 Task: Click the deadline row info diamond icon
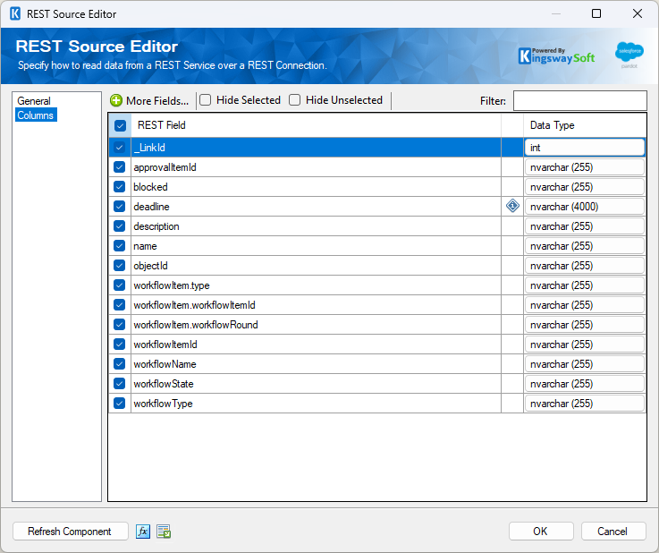[x=512, y=206]
